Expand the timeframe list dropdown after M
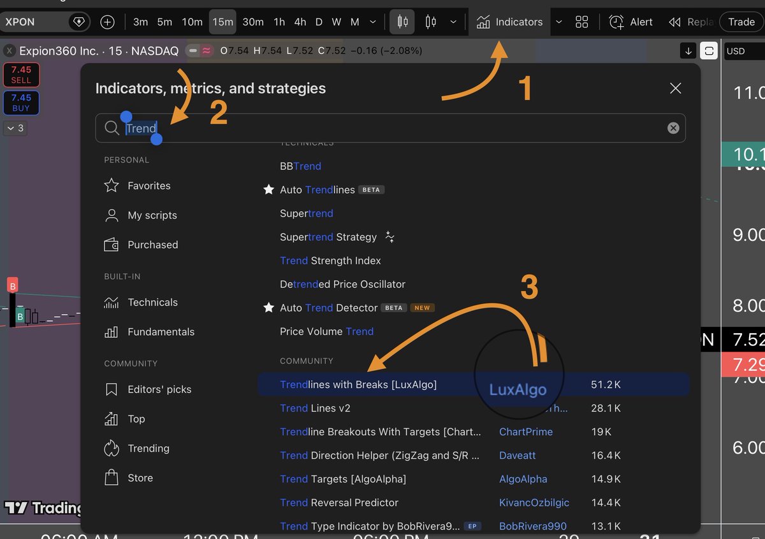765x539 pixels. [373, 22]
